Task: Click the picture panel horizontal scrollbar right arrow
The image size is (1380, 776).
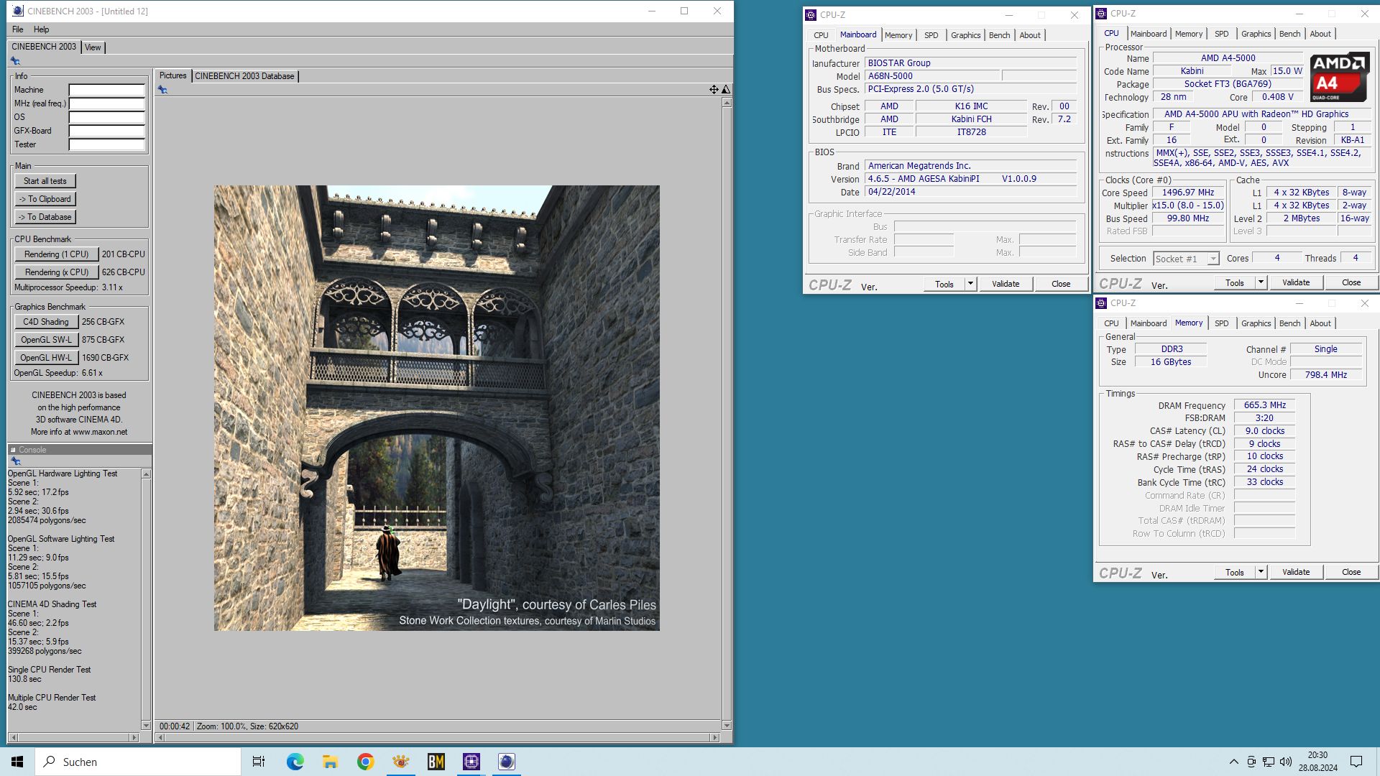Action: click(x=714, y=737)
